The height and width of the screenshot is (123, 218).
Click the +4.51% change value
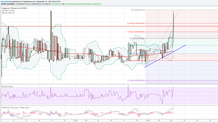[45, 4]
